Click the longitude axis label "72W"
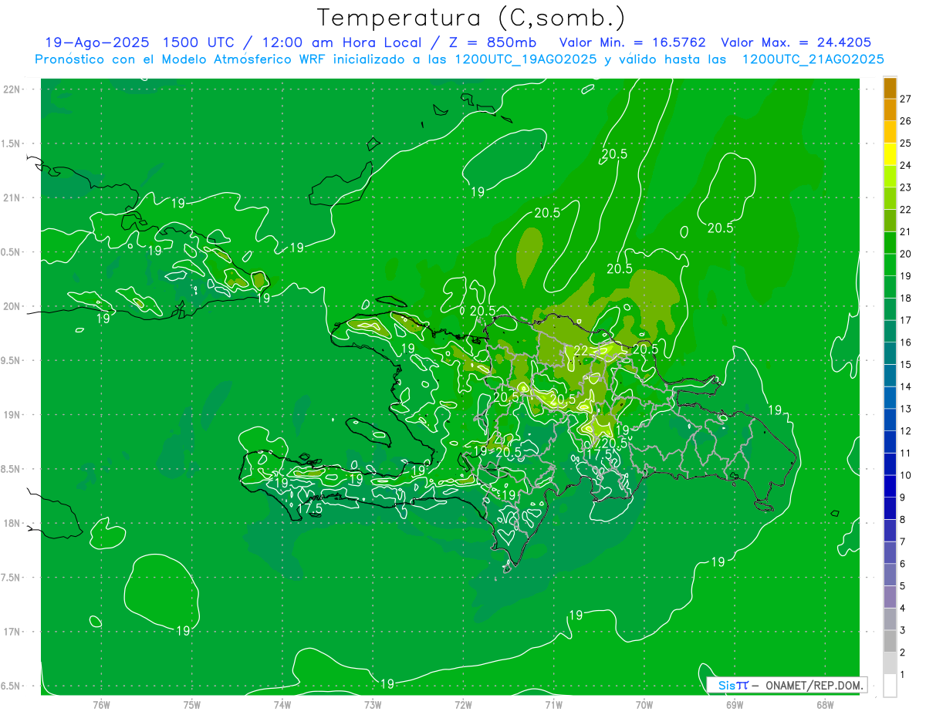The height and width of the screenshot is (715, 926). coord(463,705)
